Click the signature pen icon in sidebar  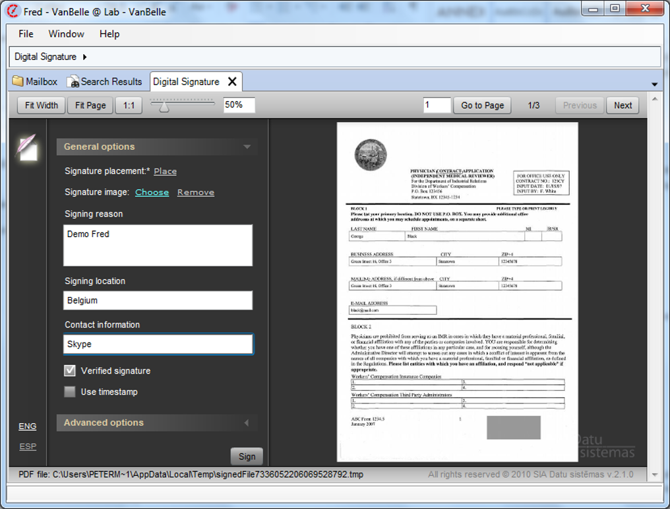[x=27, y=147]
